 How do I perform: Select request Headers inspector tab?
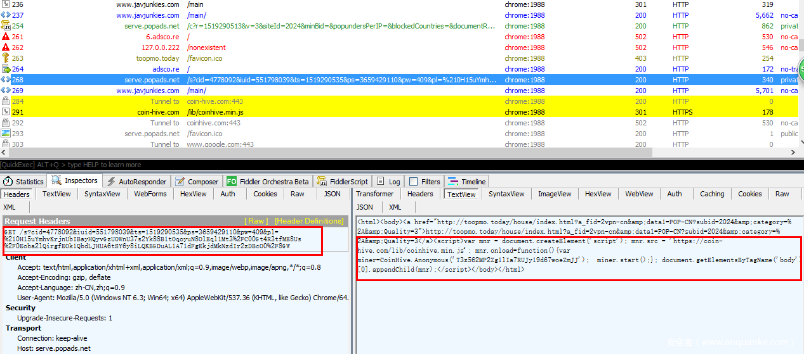point(17,194)
